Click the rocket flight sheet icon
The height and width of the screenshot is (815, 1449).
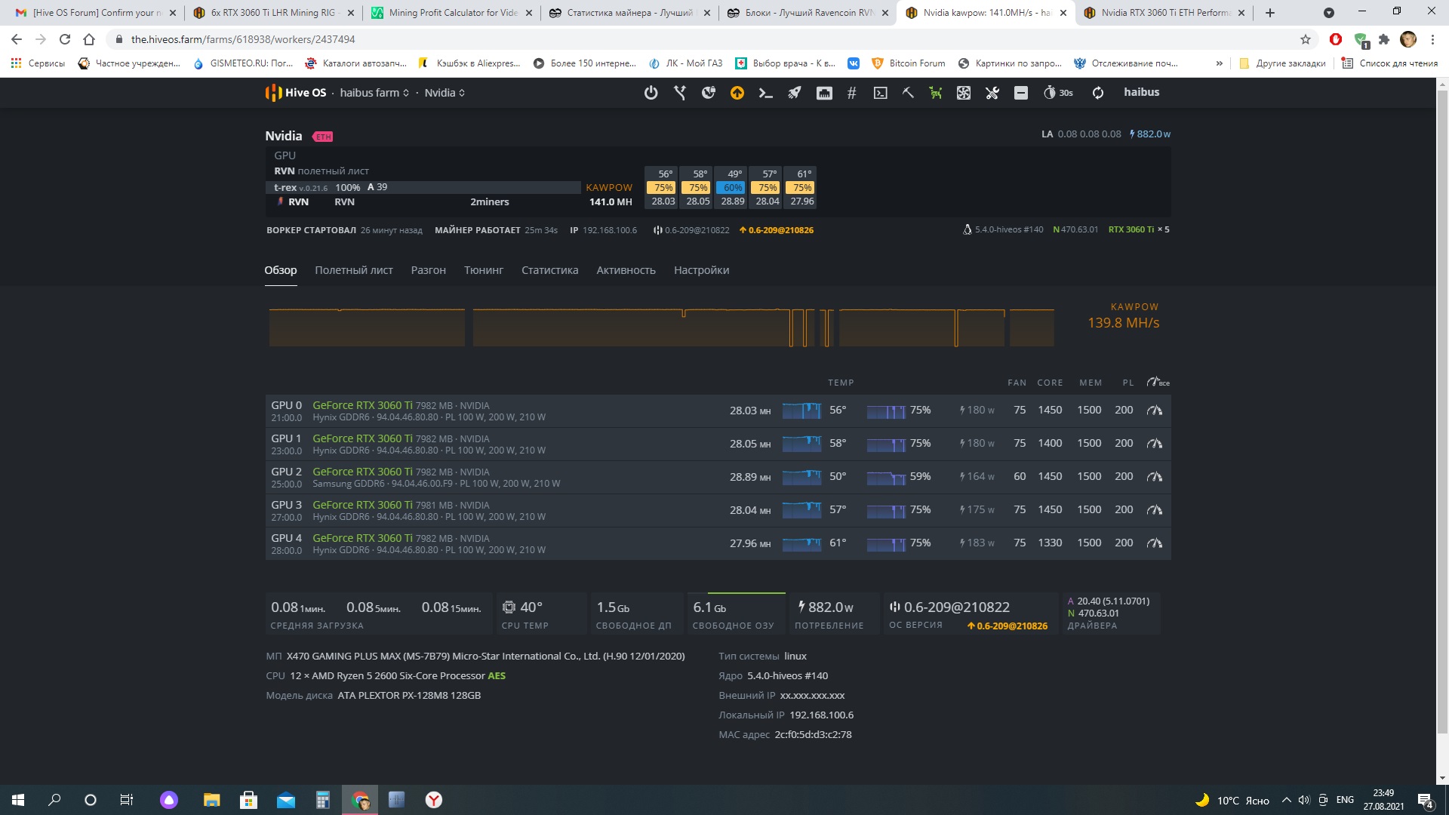(795, 93)
